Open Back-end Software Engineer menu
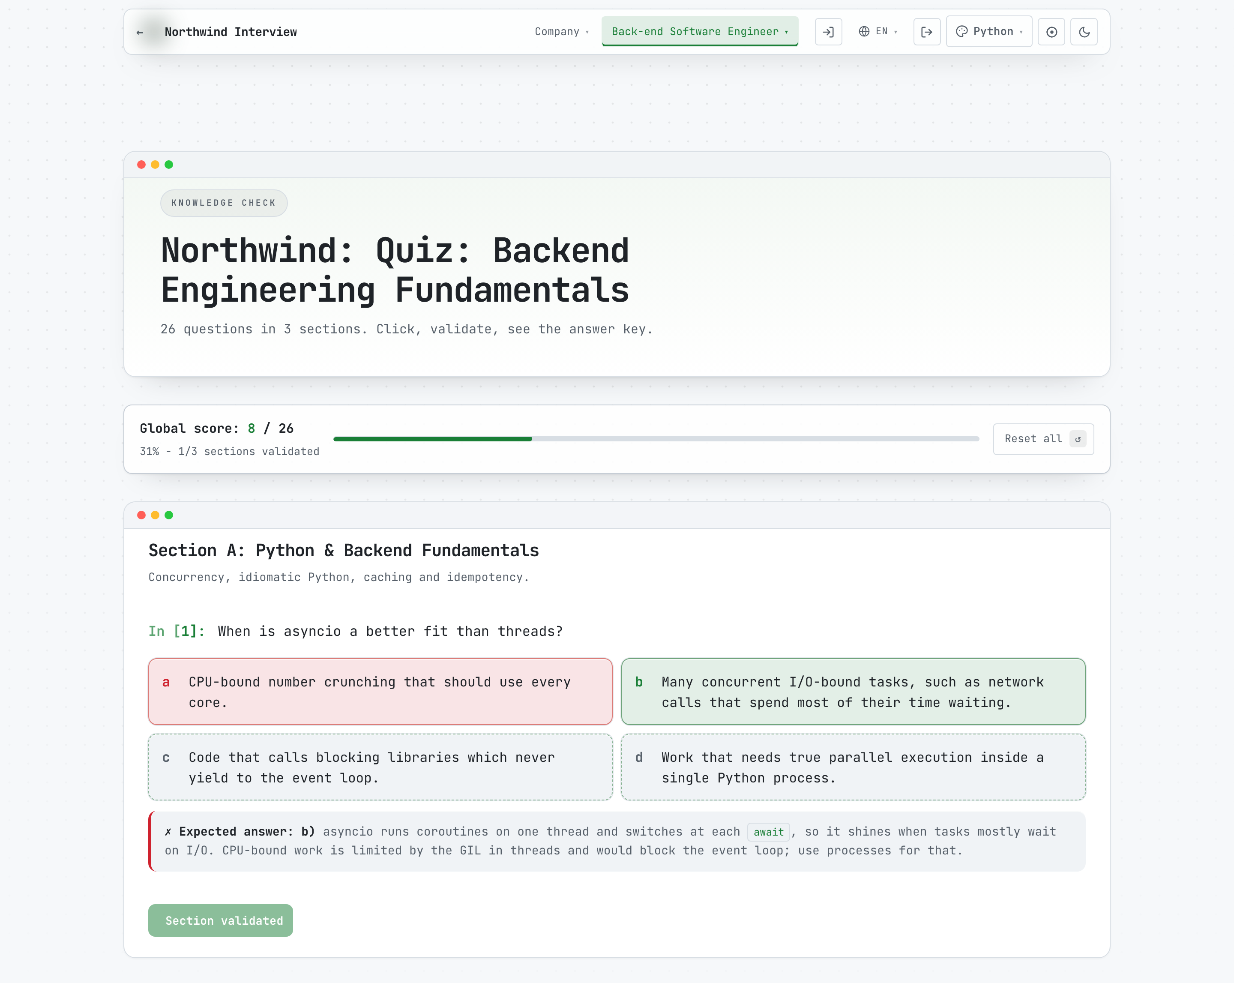 point(699,31)
